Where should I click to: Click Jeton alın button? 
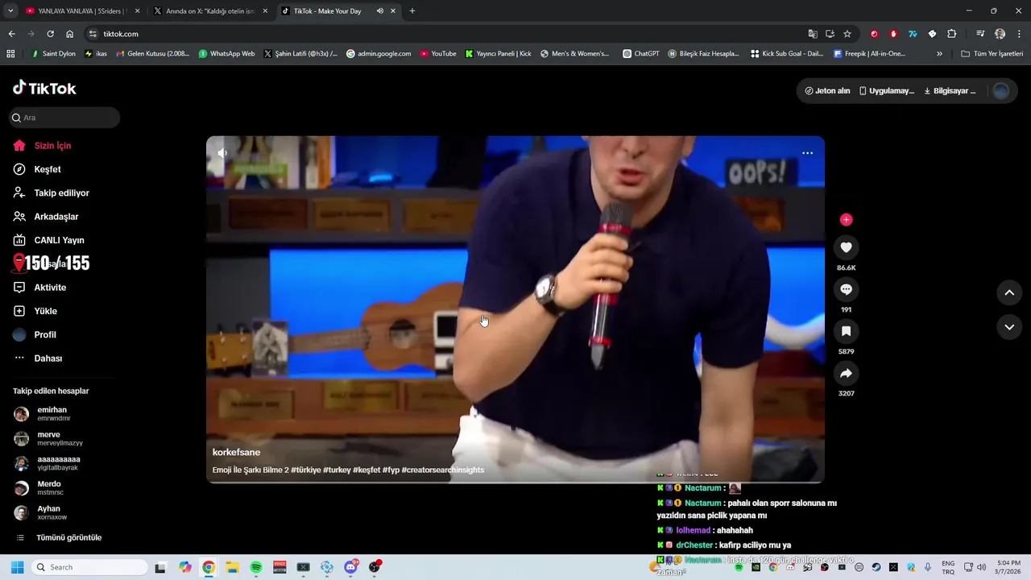(827, 91)
